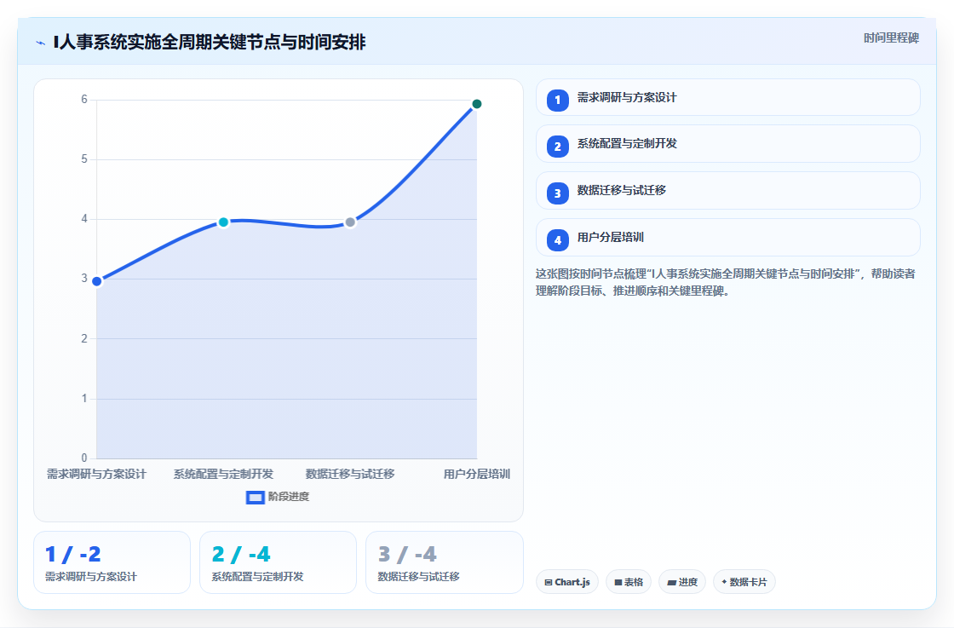Select the 1 / -2 stat card

click(112, 562)
